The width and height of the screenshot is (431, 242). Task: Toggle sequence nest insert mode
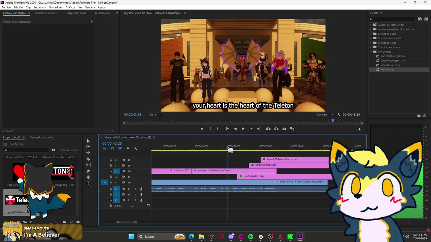coord(105,148)
